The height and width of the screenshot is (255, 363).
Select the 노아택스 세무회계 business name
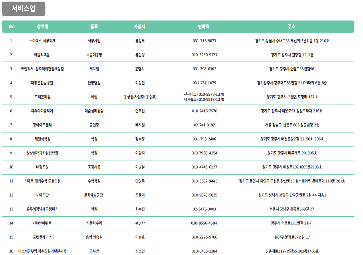42,41
